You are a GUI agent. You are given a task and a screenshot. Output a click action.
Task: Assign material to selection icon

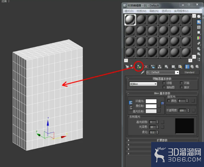click(x=139, y=67)
